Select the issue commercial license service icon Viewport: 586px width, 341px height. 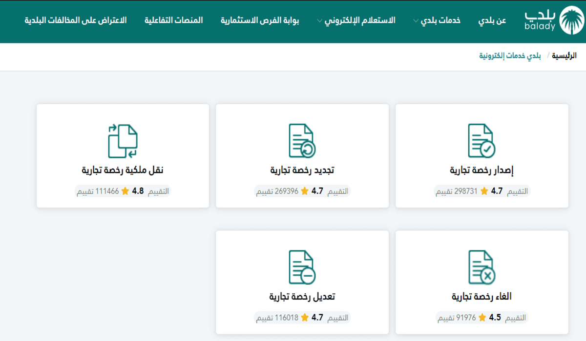(481, 140)
